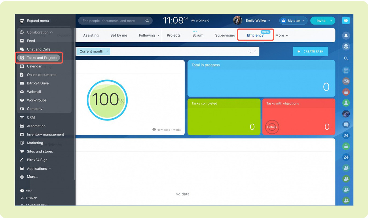This screenshot has height=218, width=368.
Task: Open the Emily Walker user dropdown
Action: click(x=258, y=21)
